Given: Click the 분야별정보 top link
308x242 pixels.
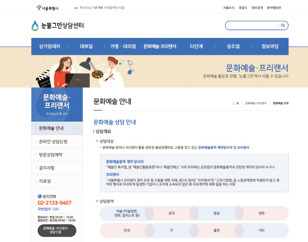Looking at the screenshot, I should (274, 8).
